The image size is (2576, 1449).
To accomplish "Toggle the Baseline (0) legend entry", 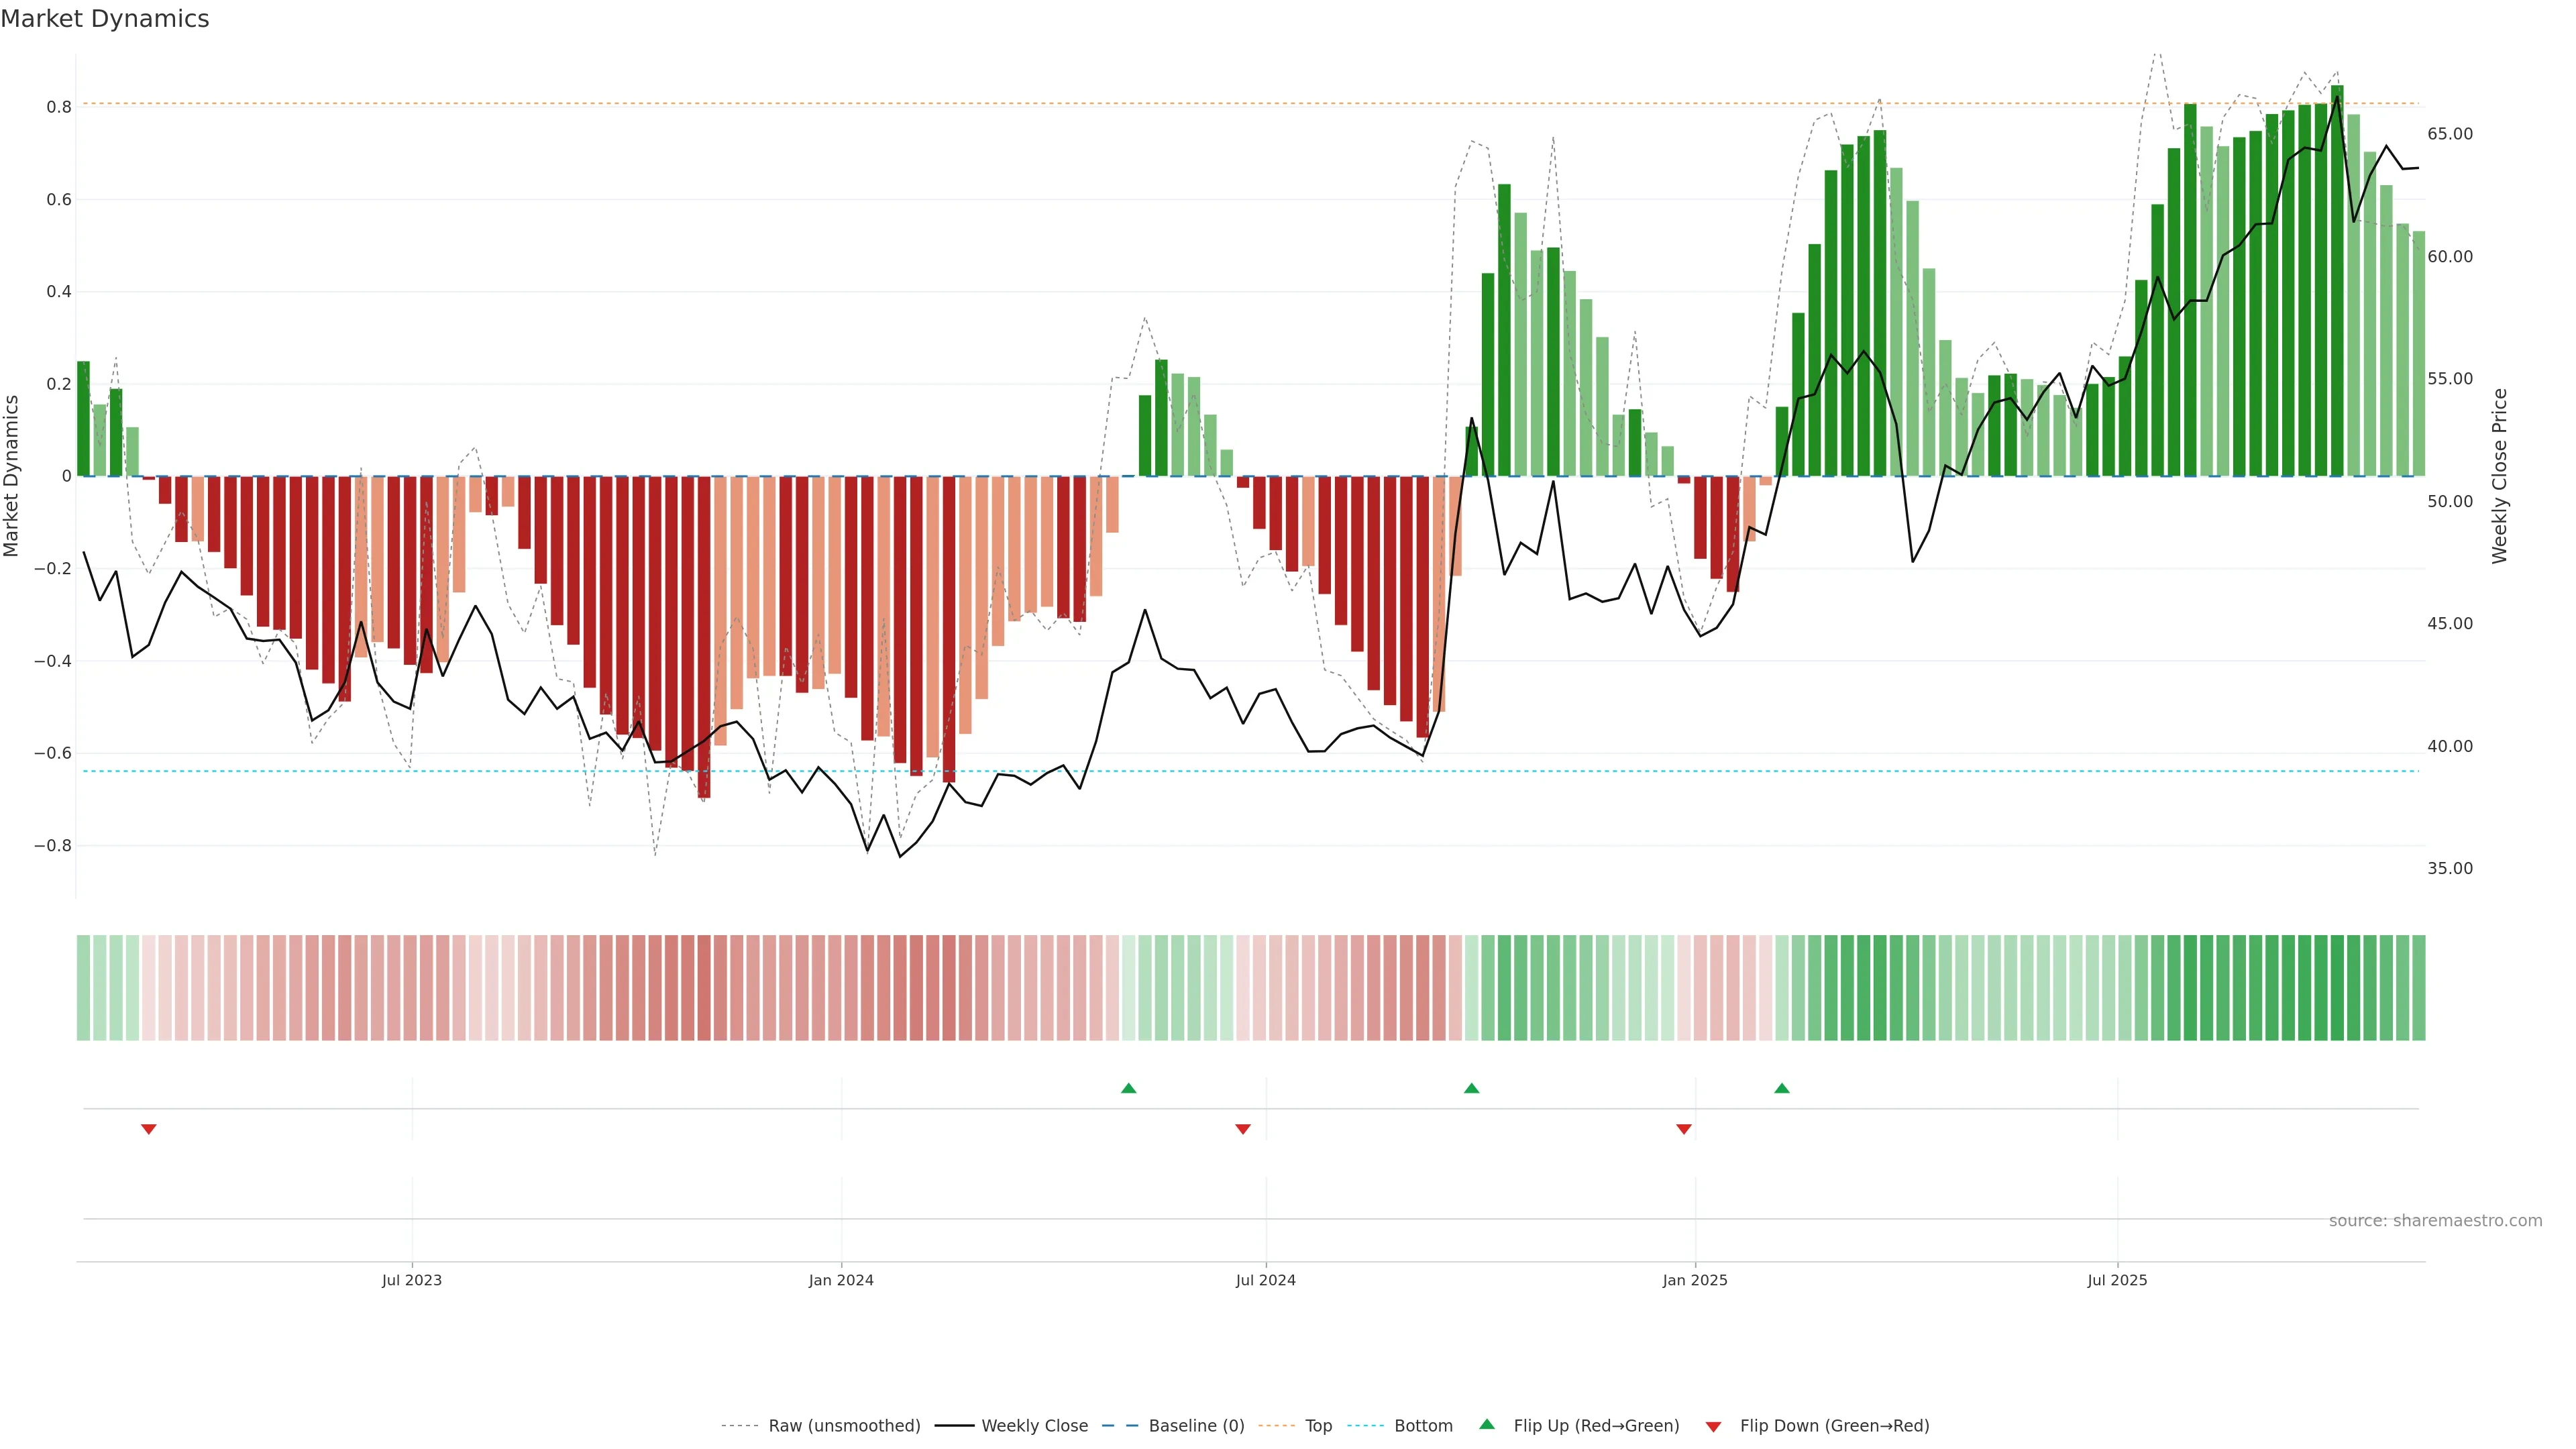I will pos(1196,1426).
